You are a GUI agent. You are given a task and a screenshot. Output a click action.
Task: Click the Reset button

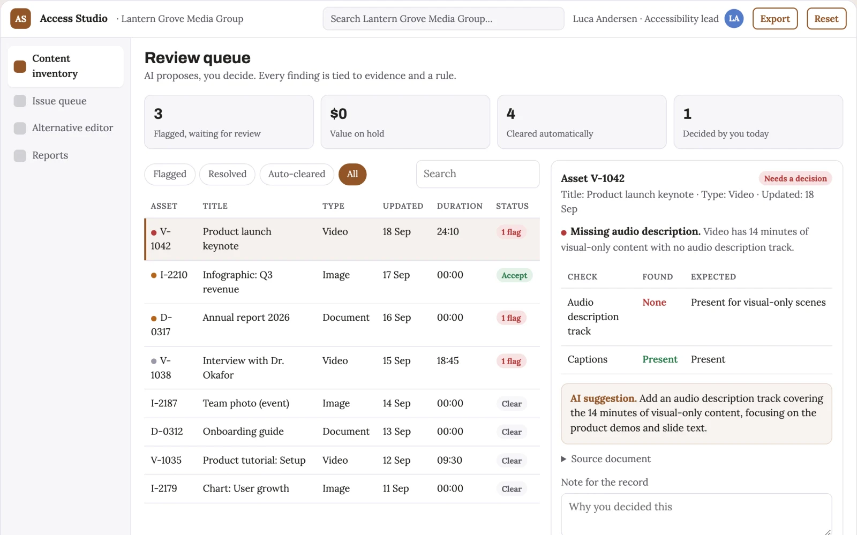(x=826, y=19)
